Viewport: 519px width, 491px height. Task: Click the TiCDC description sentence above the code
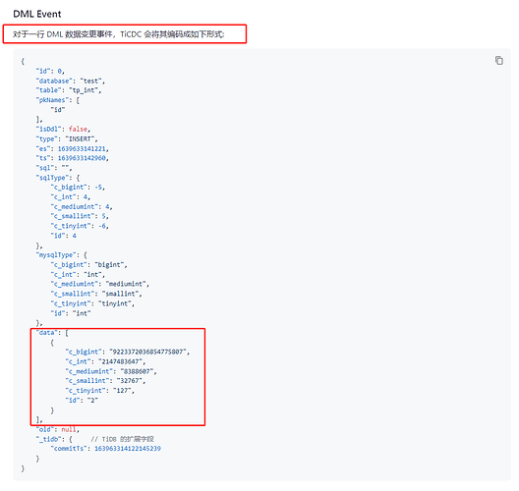tap(119, 34)
